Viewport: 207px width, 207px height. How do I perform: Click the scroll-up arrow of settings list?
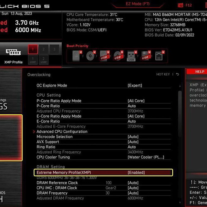180,86
